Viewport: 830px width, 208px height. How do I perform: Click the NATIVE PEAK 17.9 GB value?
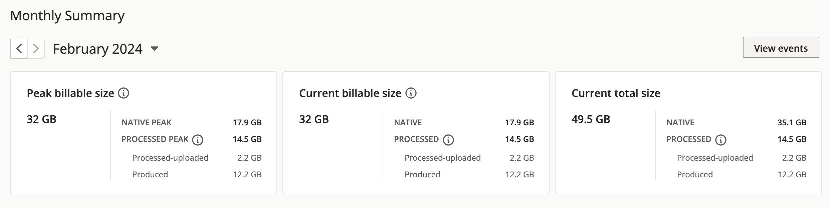[247, 122]
